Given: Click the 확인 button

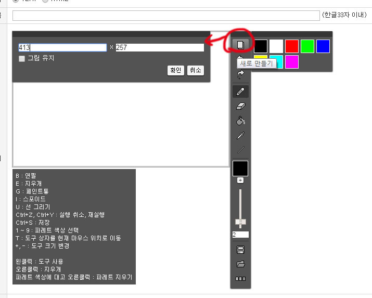Looking at the screenshot, I should click(175, 70).
